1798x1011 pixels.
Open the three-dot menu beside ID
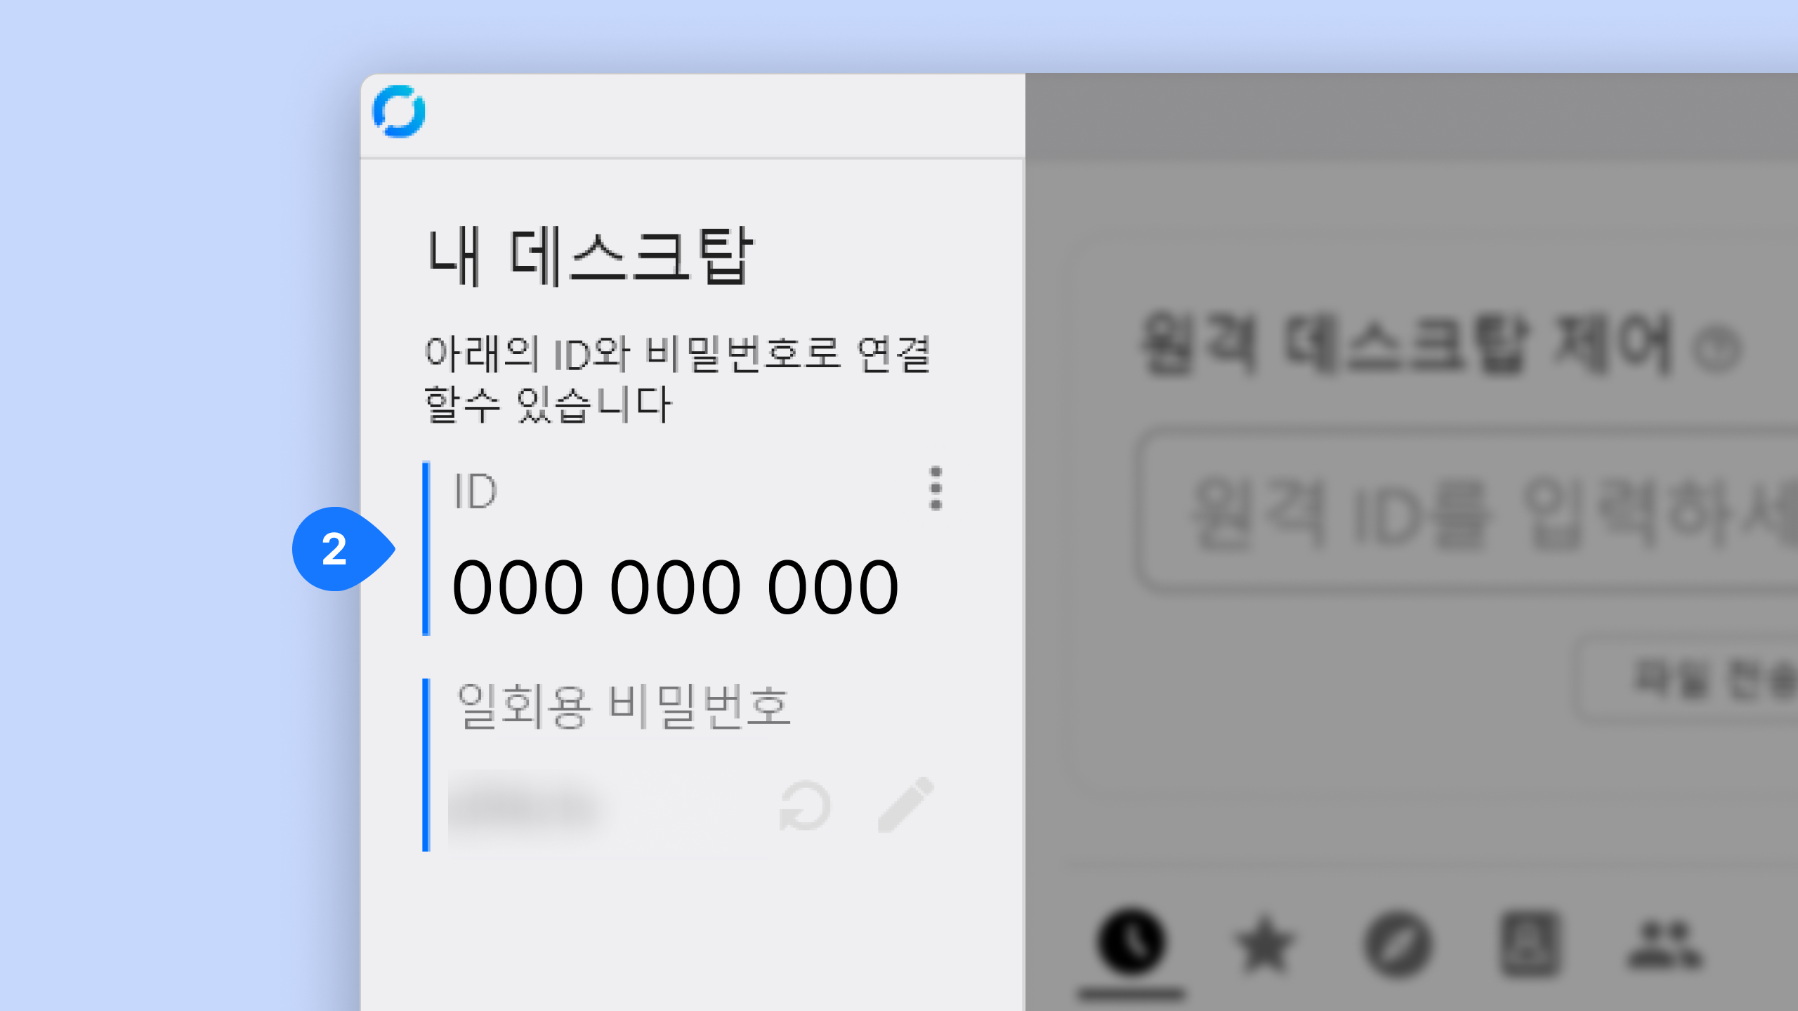[x=935, y=488]
